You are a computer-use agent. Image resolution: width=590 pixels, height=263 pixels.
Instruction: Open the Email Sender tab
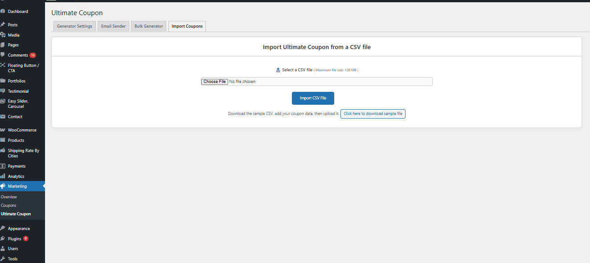tap(113, 26)
